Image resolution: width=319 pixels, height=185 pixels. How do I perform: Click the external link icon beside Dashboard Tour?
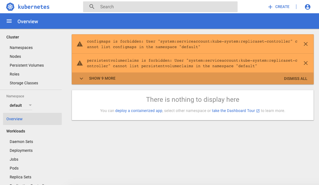(x=258, y=111)
